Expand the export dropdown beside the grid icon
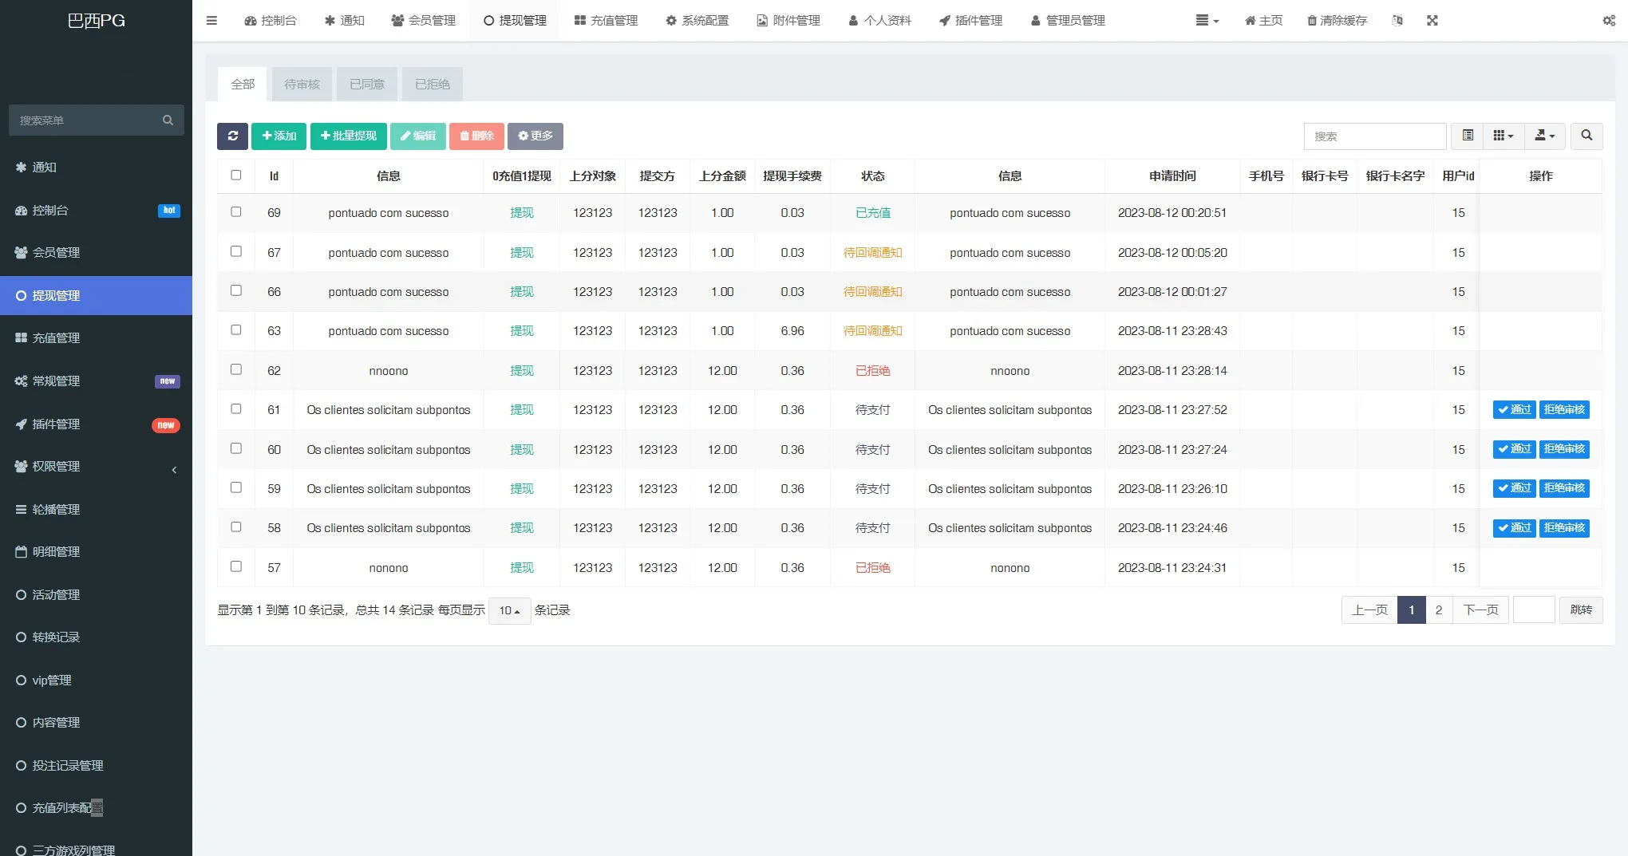 coord(1544,136)
